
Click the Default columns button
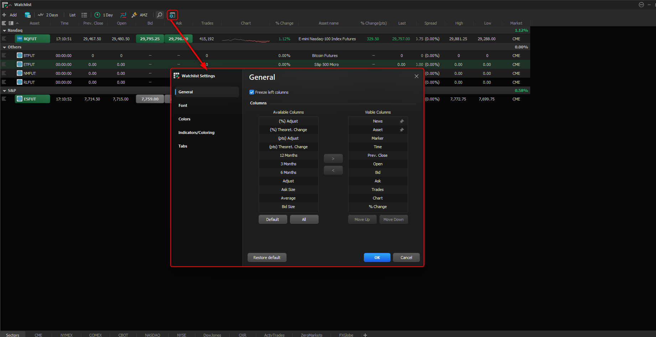pyautogui.click(x=273, y=219)
